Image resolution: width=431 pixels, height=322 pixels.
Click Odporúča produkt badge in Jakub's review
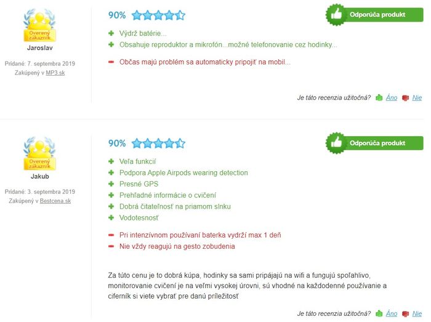click(374, 143)
